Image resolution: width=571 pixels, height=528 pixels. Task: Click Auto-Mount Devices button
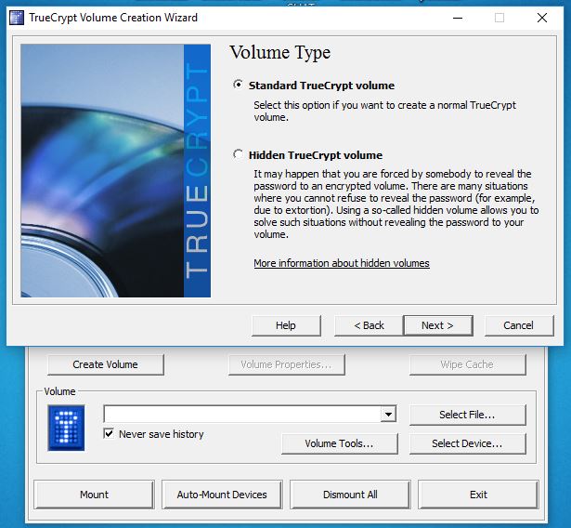pos(222,495)
